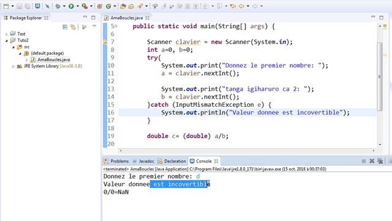This screenshot has height=221, width=392.
Task: Select the Package Explorer tab
Action: (x=26, y=18)
